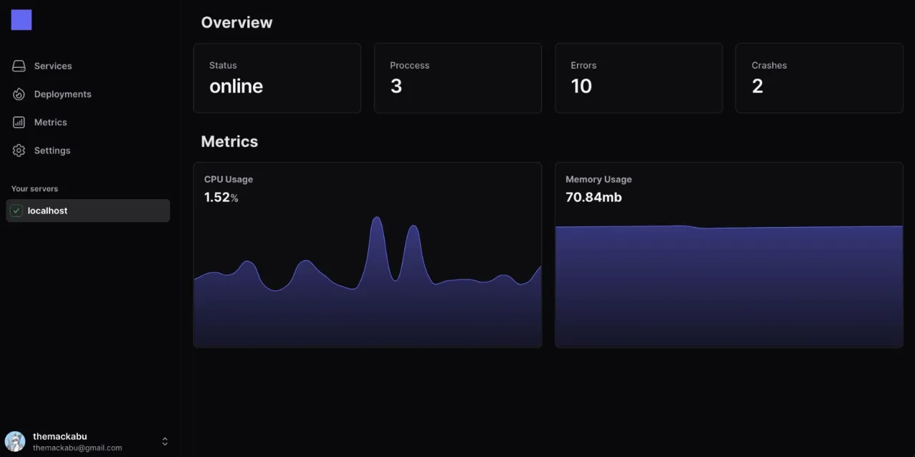Toggle the localhost server checkbox

(x=16, y=211)
